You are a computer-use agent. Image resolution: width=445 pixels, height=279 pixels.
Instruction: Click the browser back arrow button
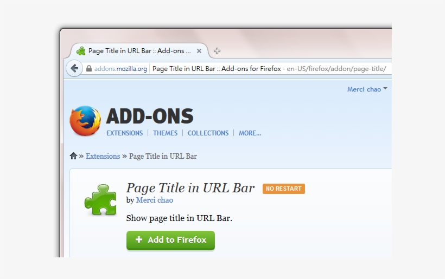[x=74, y=68]
